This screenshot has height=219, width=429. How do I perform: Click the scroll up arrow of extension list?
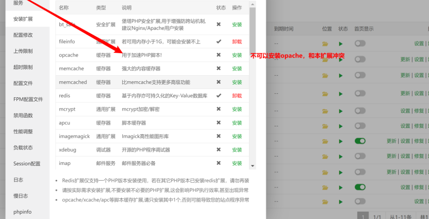[x=252, y=5]
